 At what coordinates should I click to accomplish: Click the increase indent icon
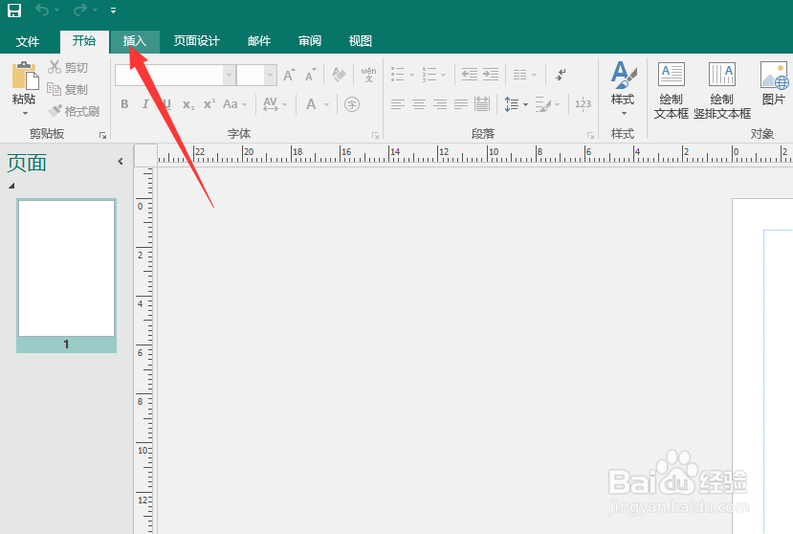coord(491,75)
